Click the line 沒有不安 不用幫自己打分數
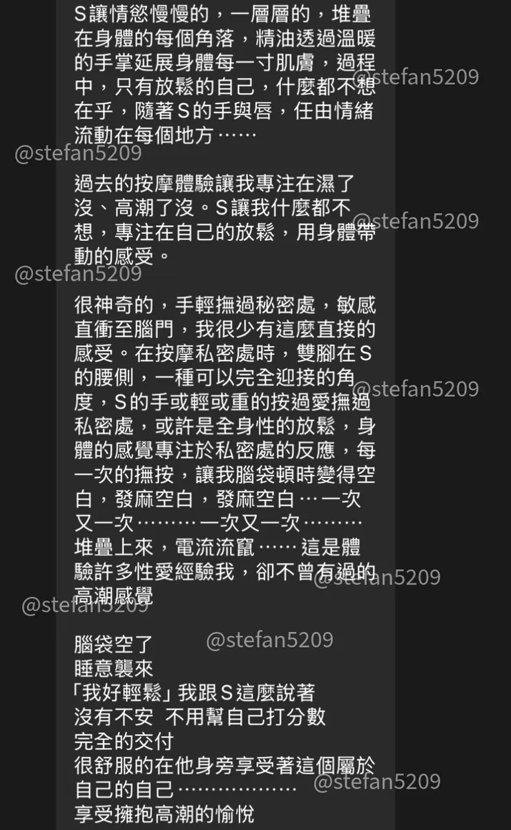511x830 pixels. 200,717
